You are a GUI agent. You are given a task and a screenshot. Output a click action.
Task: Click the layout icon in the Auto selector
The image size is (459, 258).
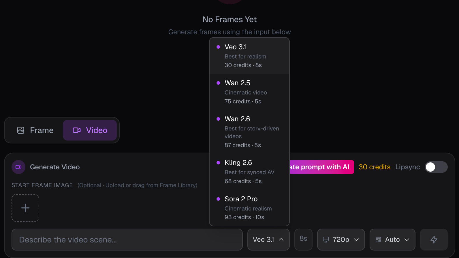(378, 240)
